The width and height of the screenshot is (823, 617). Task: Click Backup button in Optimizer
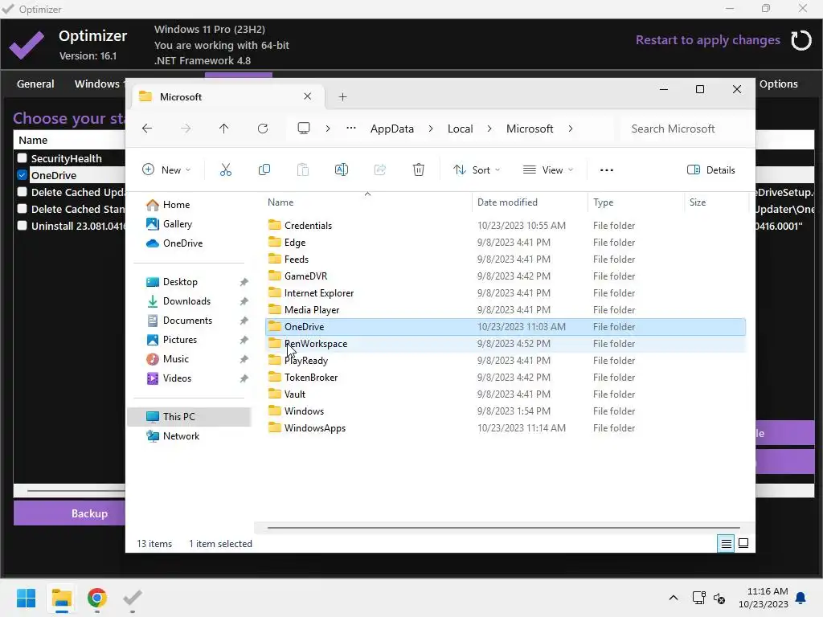click(x=70, y=513)
